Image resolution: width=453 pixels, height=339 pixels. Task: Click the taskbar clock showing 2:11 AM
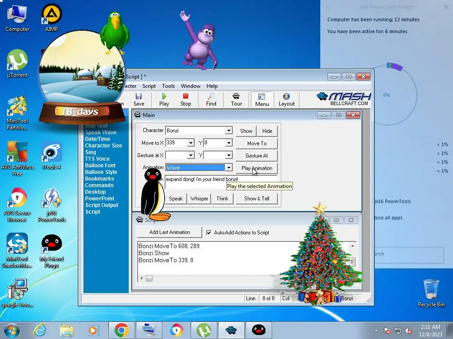(x=430, y=331)
